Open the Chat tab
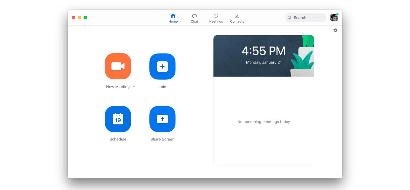 tap(194, 18)
